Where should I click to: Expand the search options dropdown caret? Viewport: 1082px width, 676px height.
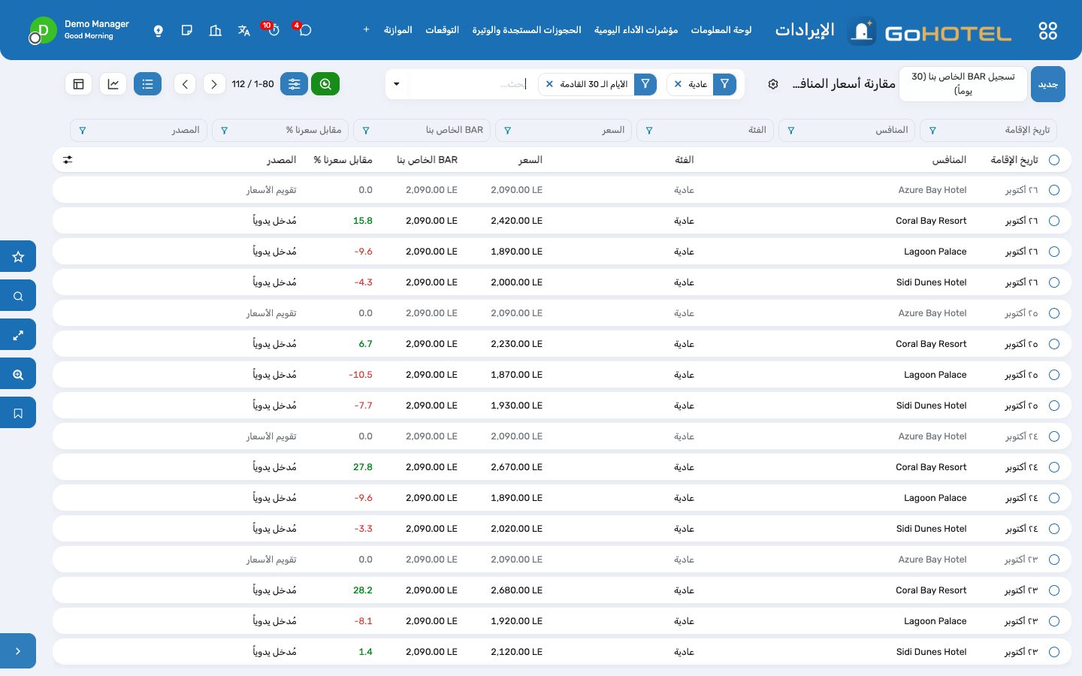[x=397, y=84]
